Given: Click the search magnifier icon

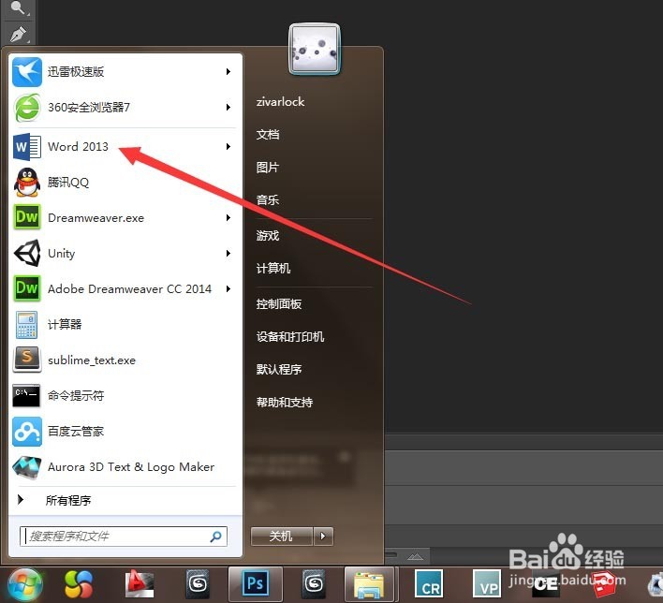Looking at the screenshot, I should tap(215, 537).
